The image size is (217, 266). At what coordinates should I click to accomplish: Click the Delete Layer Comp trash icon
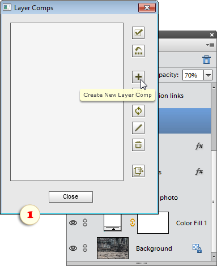(138, 145)
